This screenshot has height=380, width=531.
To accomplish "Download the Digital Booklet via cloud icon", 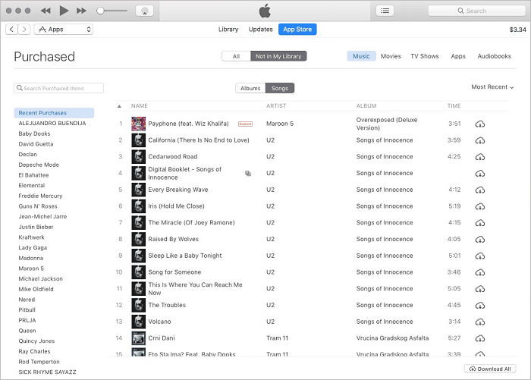I will point(480,174).
